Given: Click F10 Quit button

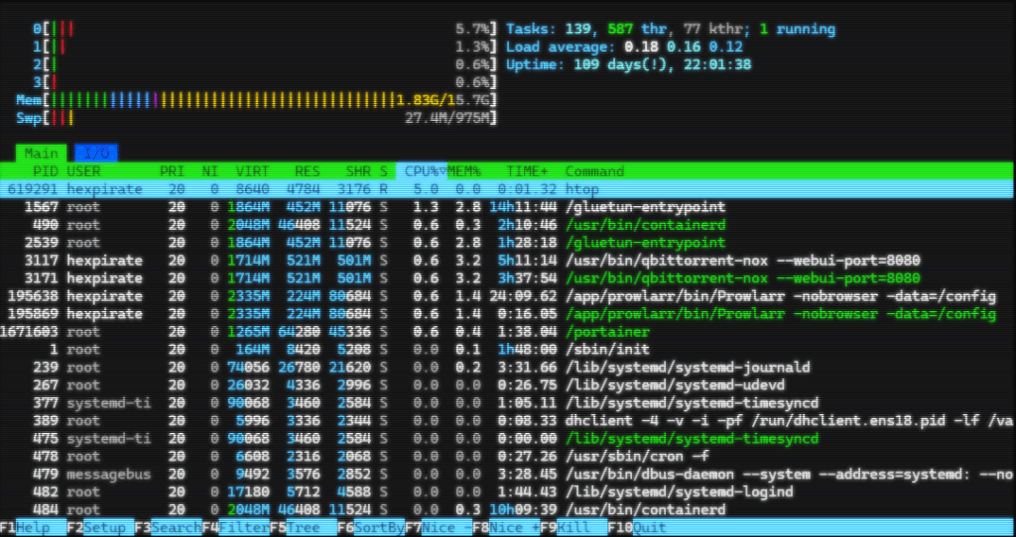Looking at the screenshot, I should pos(650,528).
